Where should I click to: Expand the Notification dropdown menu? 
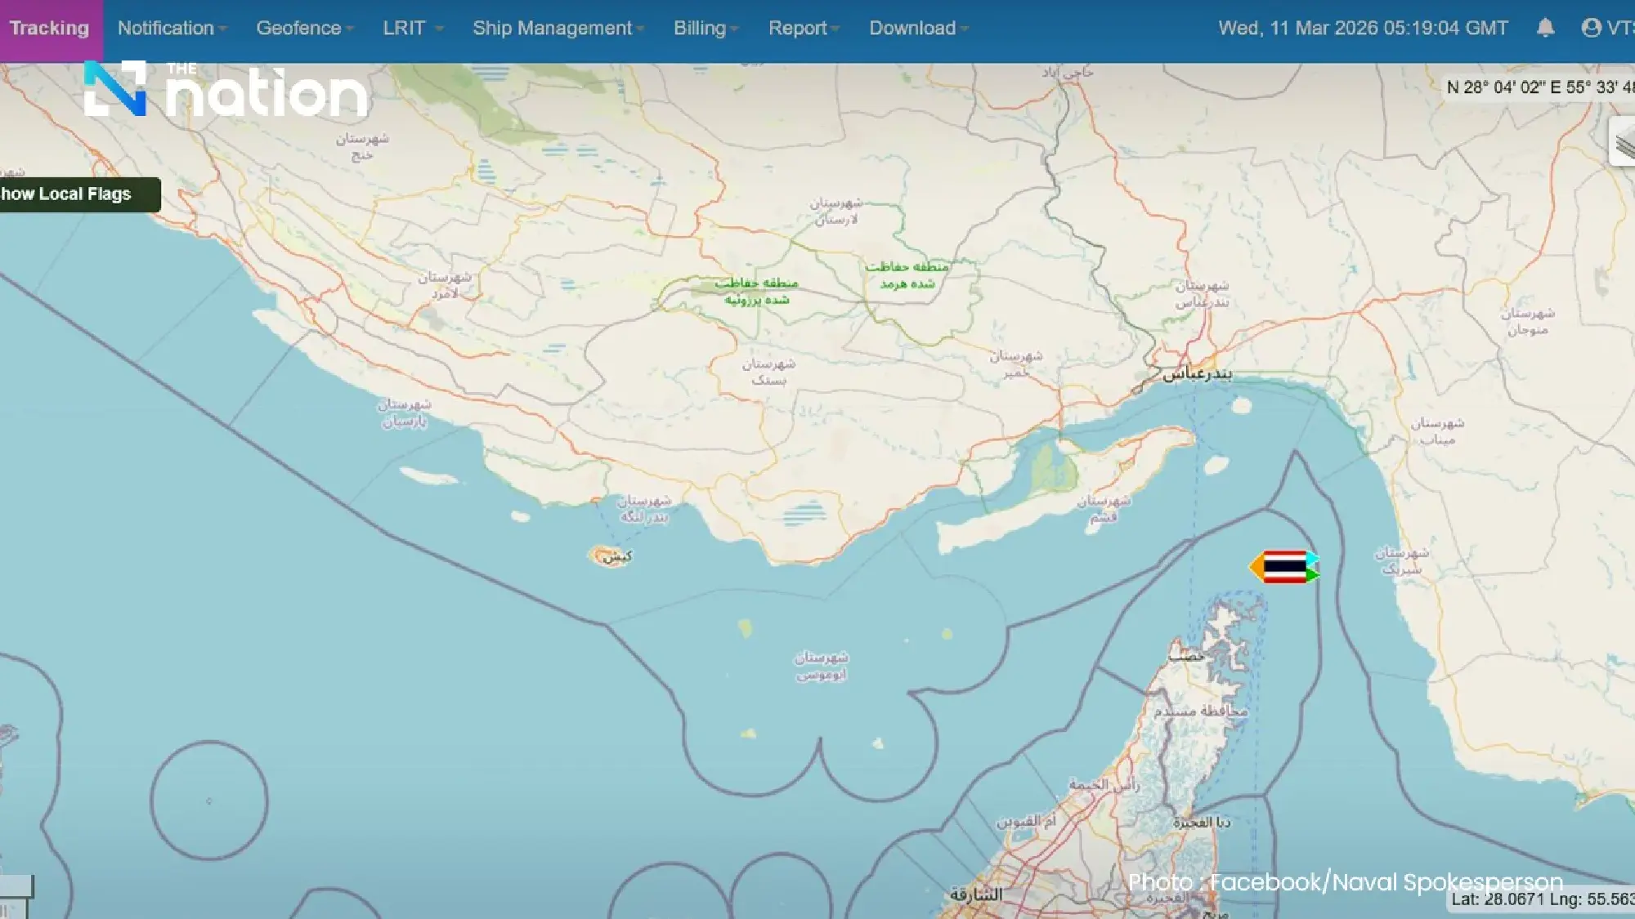tap(172, 29)
